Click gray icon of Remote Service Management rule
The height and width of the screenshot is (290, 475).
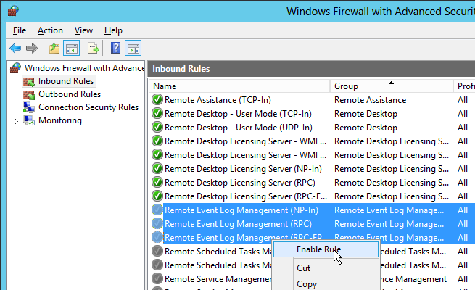(x=157, y=279)
